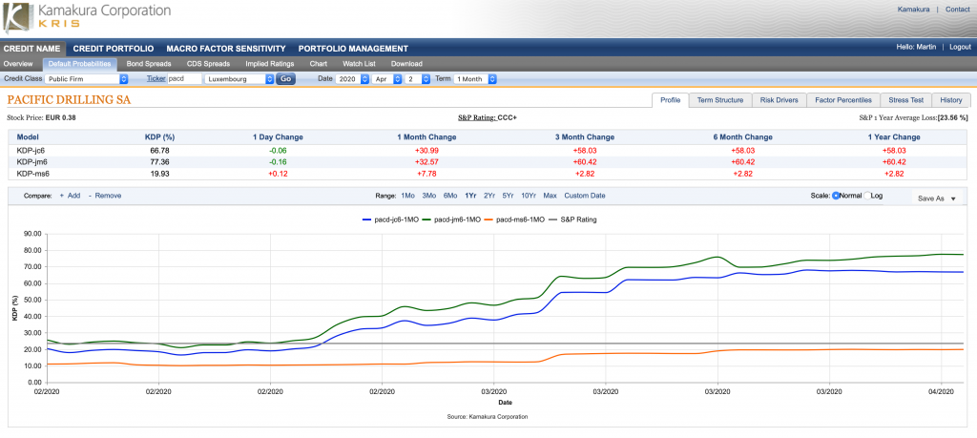Open the Luxembourg country dropdown
Image resolution: width=977 pixels, height=438 pixels.
tap(239, 79)
